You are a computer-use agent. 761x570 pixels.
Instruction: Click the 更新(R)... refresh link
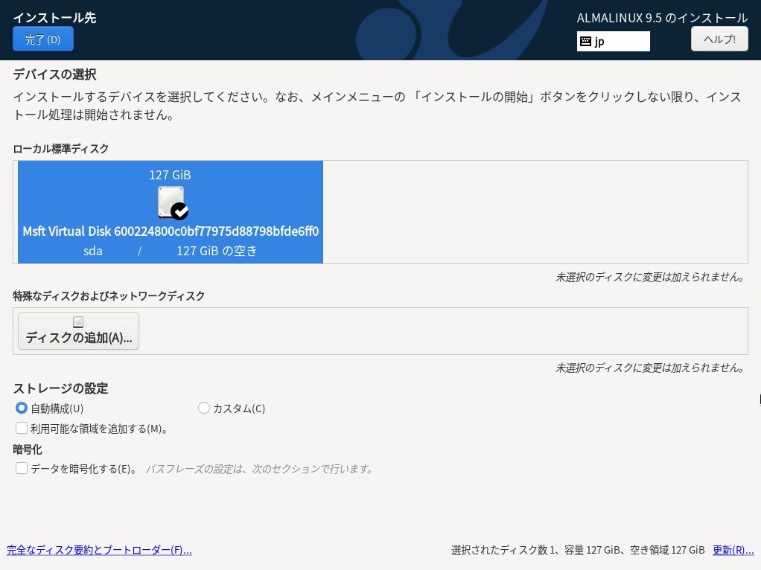[733, 550]
